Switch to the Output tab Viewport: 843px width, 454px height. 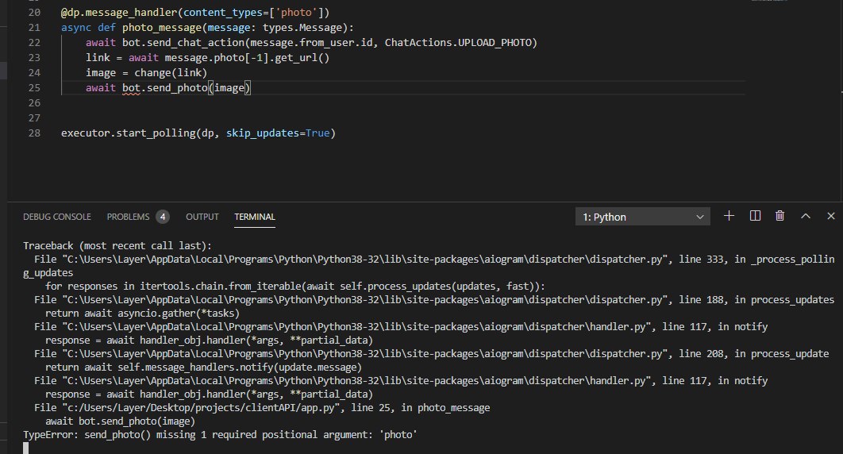pyautogui.click(x=202, y=217)
